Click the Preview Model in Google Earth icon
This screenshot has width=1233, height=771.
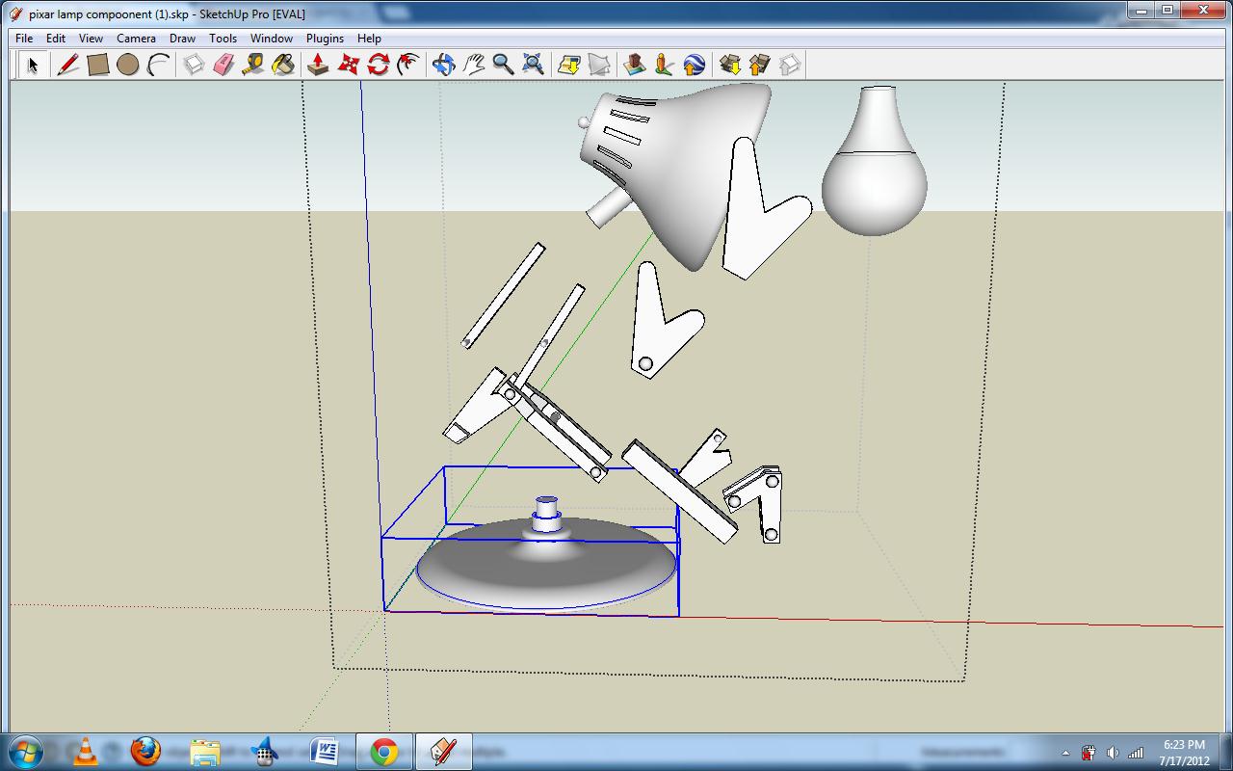(x=694, y=65)
